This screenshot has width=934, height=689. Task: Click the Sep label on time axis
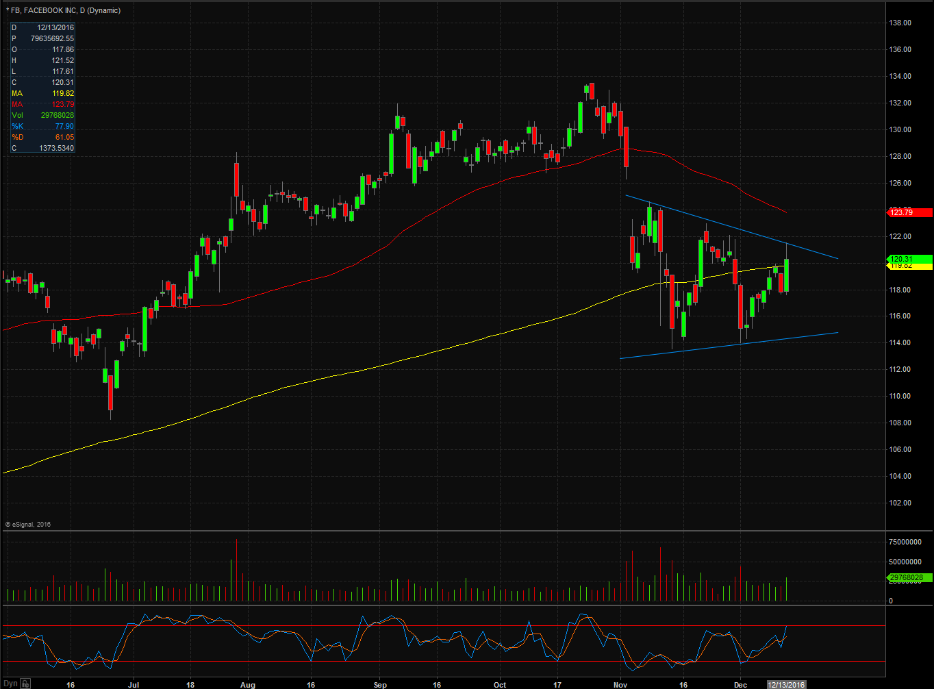pos(381,684)
